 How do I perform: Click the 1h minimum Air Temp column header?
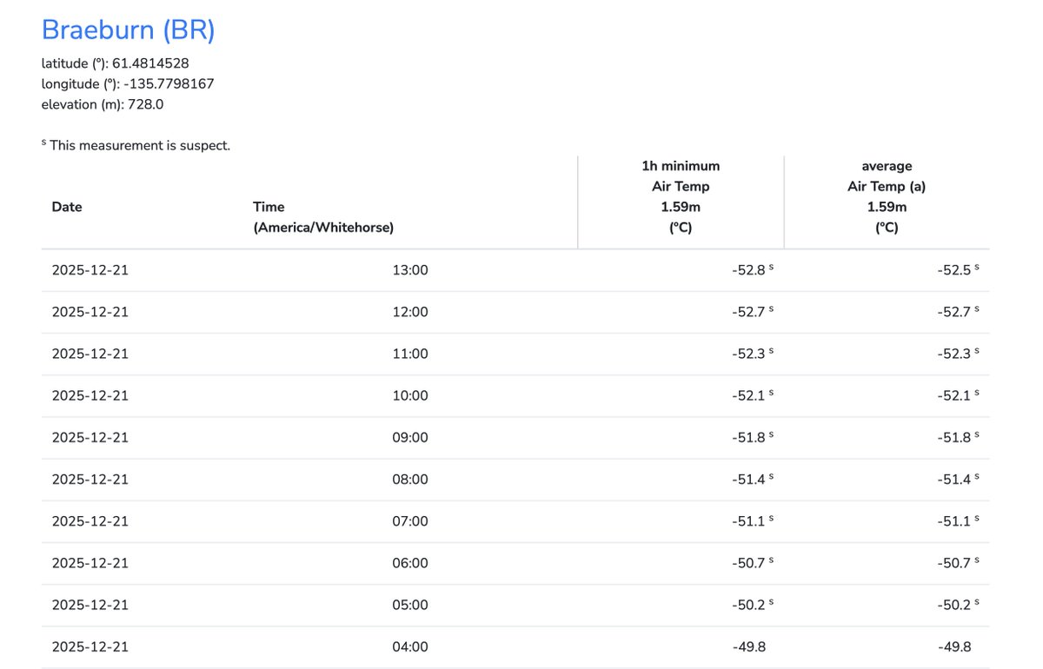tap(681, 196)
